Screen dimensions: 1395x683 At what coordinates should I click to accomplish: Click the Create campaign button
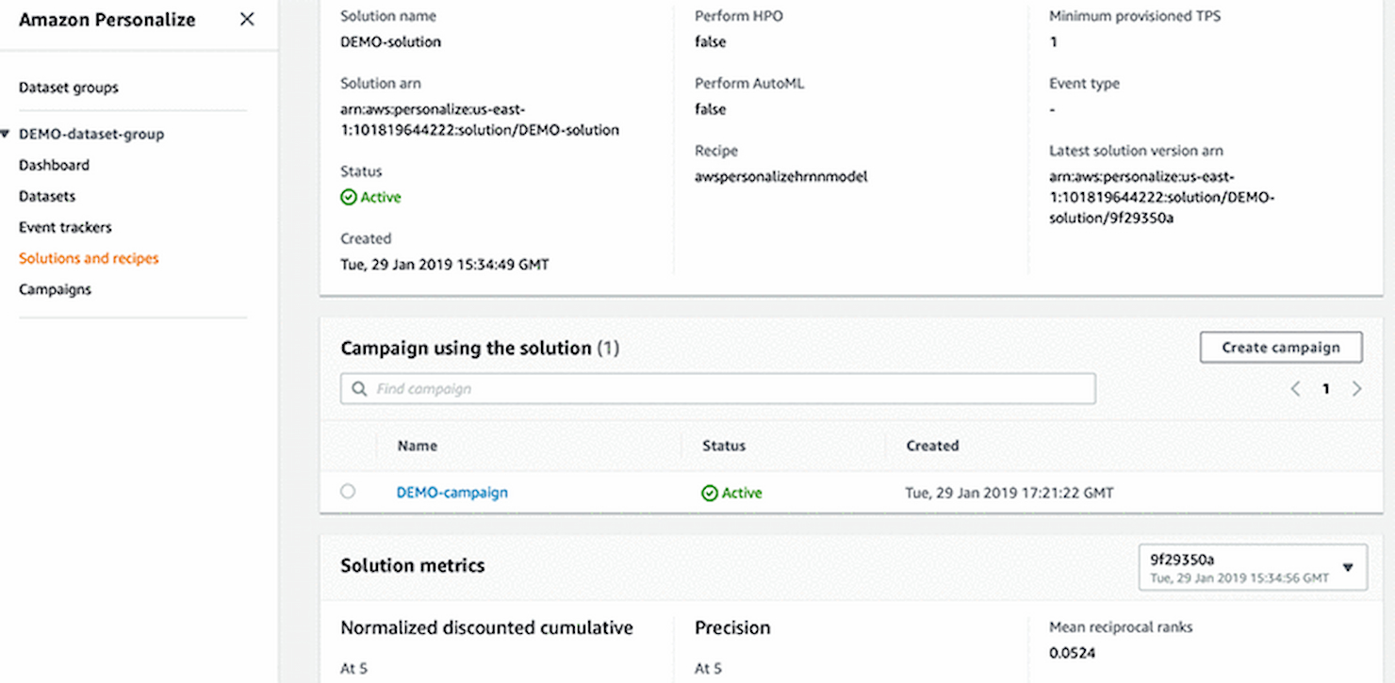coord(1280,347)
